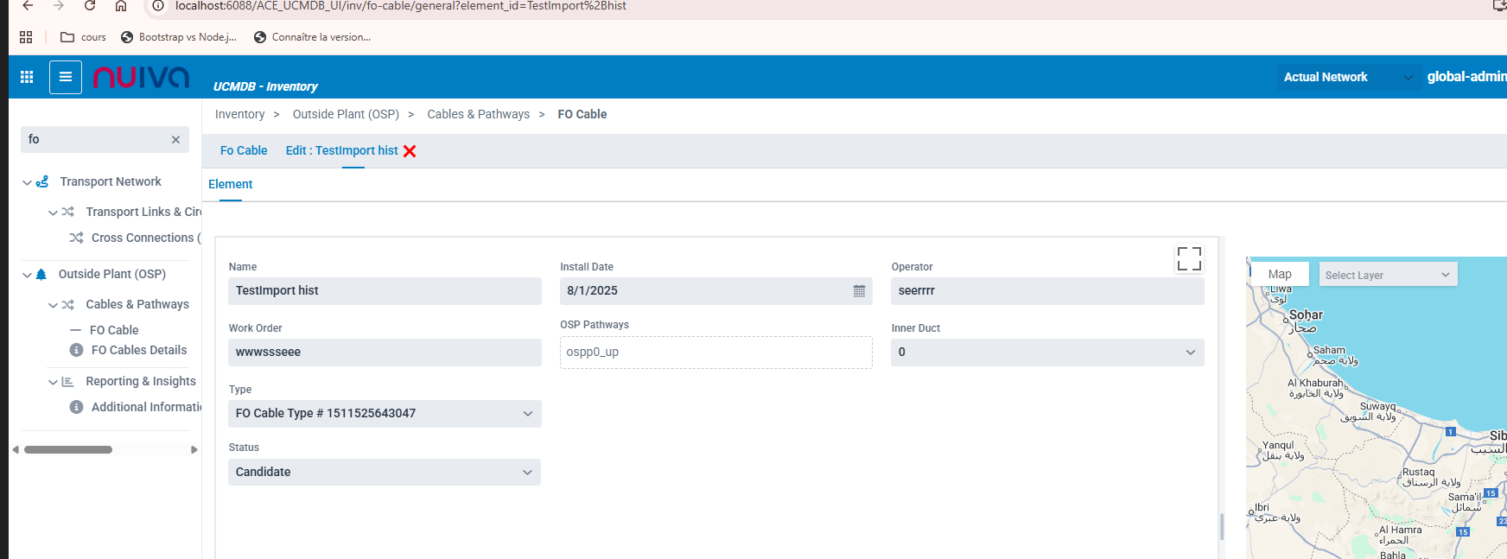Image resolution: width=1507 pixels, height=559 pixels.
Task: Open the apps grid launcher icon
Action: pyautogui.click(x=27, y=77)
